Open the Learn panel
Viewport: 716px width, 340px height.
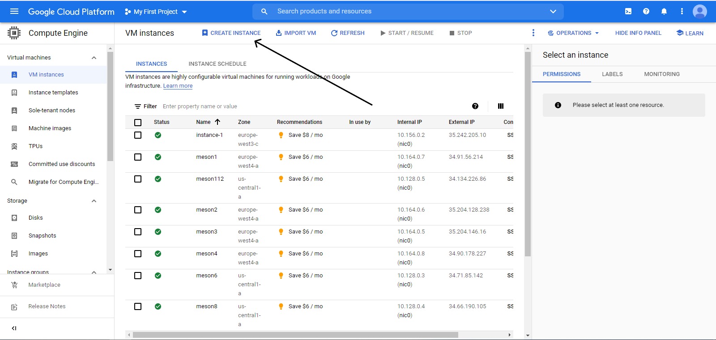point(690,33)
